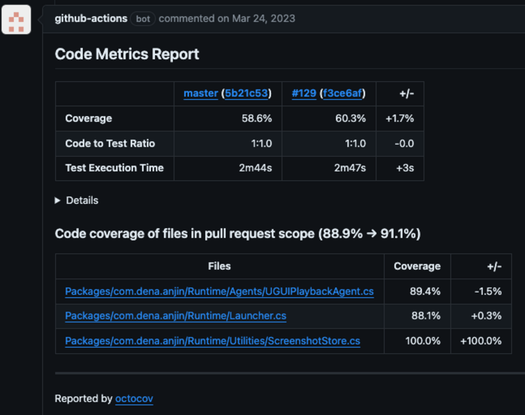Click the Files column header
525x415 pixels.
(x=219, y=266)
